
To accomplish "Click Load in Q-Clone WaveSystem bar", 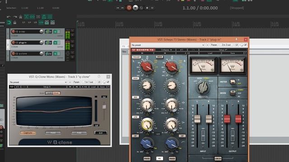I will [x=93, y=87].
